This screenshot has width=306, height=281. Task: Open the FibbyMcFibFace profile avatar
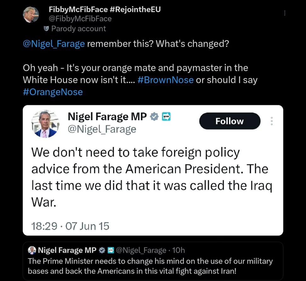31,15
